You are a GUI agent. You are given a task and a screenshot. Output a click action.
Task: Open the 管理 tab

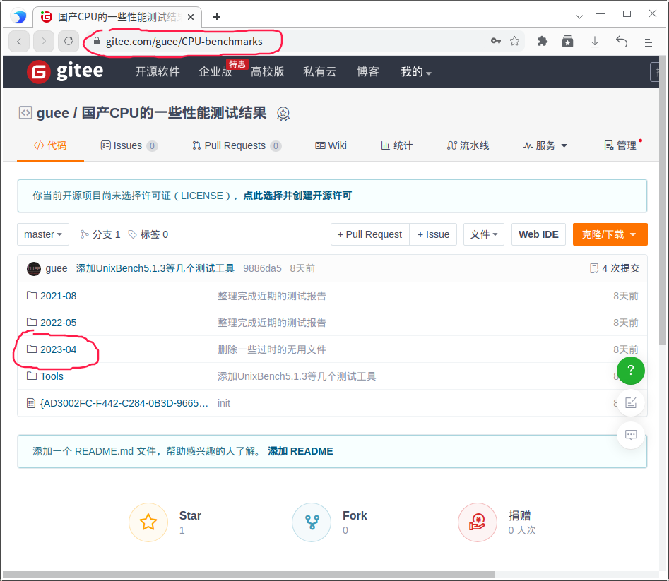click(x=620, y=146)
